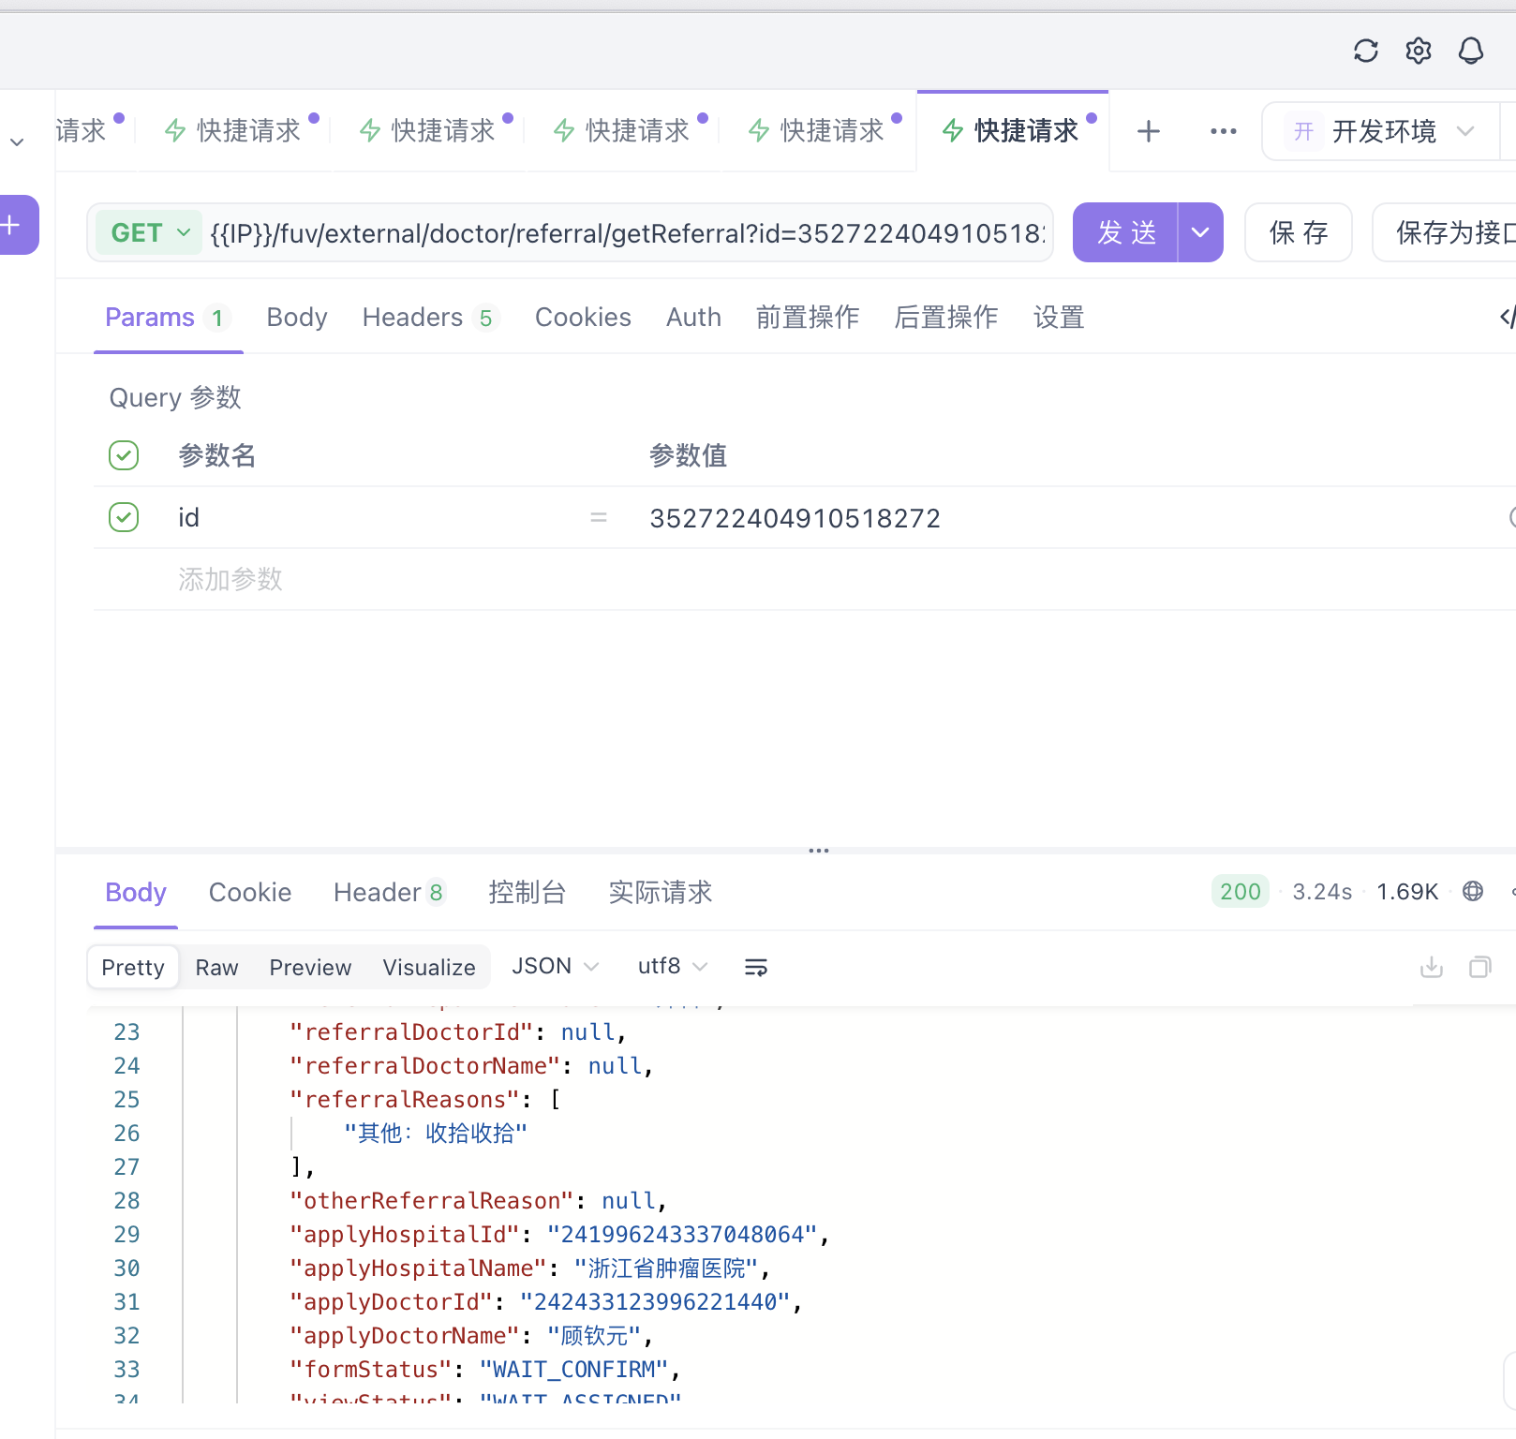
Task: Click the 保存为接口 button
Action: [x=1445, y=232]
